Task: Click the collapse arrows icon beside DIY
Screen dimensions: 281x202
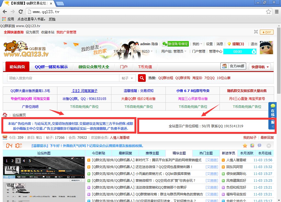Action: click(x=256, y=32)
